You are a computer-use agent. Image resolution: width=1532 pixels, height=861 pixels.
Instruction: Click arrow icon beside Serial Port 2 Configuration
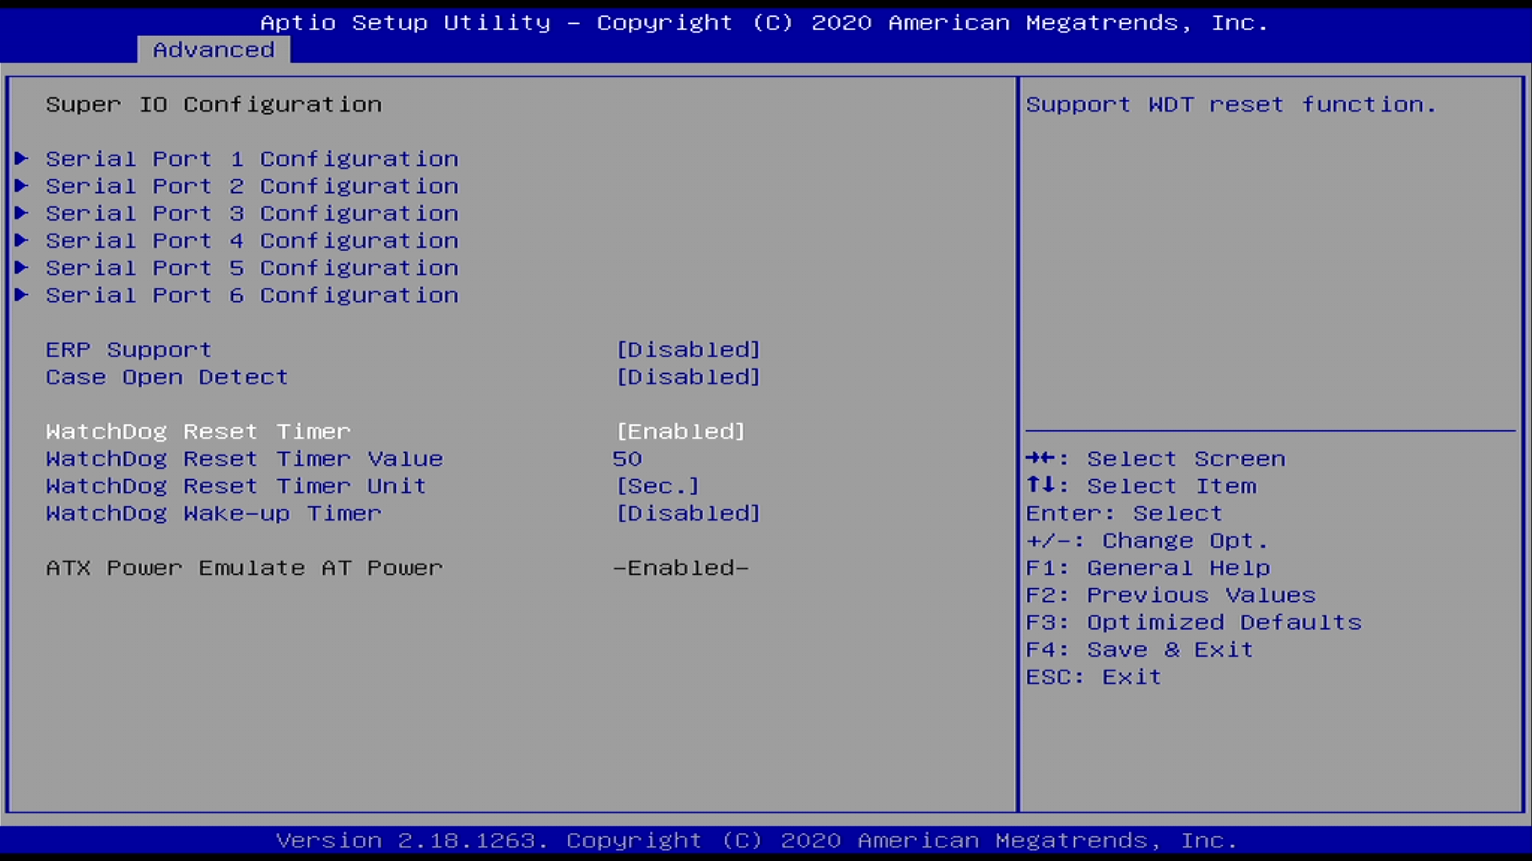(22, 186)
